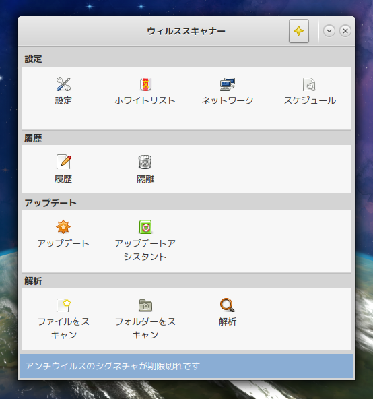The width and height of the screenshot is (373, 399).
Task: Launch the アップデートアシスタント green book icon
Action: (x=145, y=226)
